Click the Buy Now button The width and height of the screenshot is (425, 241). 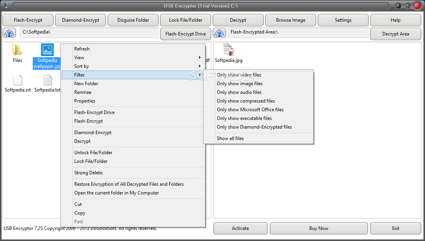point(319,228)
